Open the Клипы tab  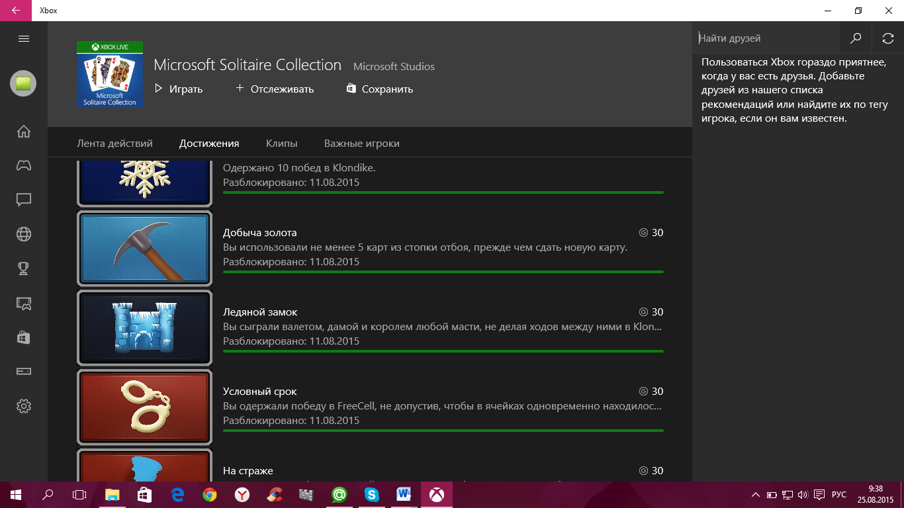point(282,144)
